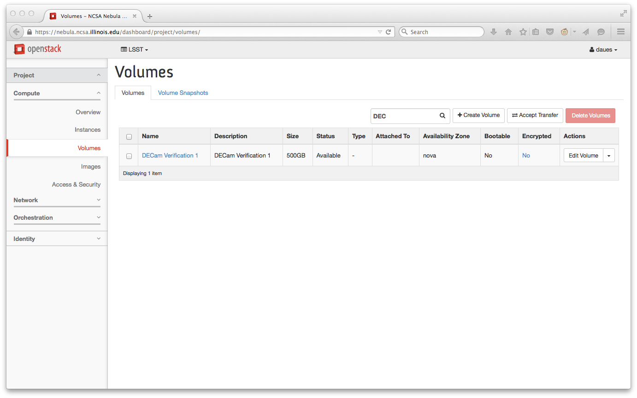637x398 pixels.
Task: Open Access & Security in the sidebar
Action: (76, 184)
